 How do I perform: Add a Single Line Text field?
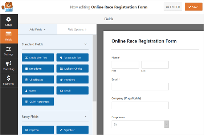(38, 57)
